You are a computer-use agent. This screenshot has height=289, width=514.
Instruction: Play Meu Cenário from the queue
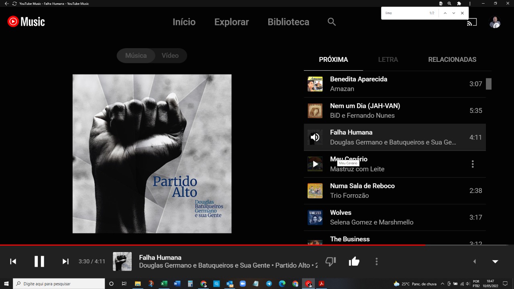[x=315, y=164]
